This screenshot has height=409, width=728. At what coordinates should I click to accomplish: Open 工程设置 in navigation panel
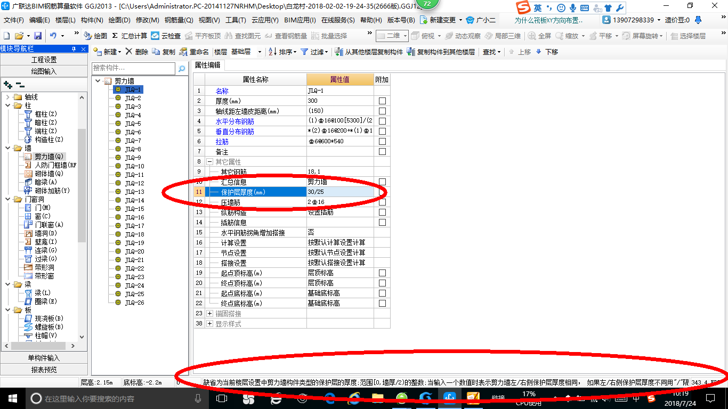click(44, 60)
